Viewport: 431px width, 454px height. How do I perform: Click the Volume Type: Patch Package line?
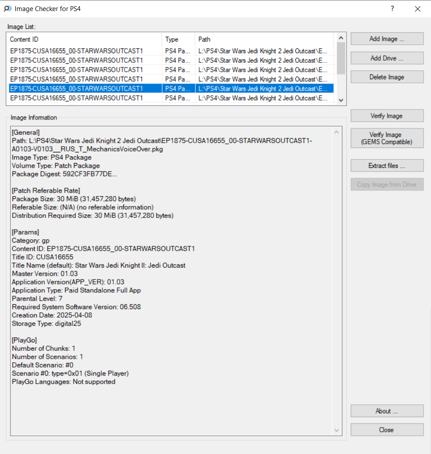[x=56, y=166]
